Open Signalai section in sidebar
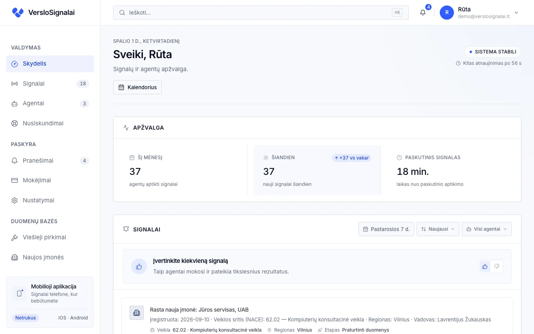The height and width of the screenshot is (334, 534). click(x=50, y=84)
